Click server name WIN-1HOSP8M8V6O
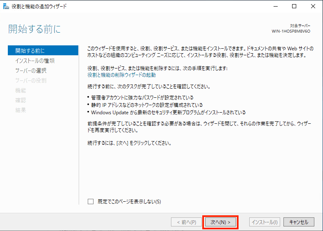The width and height of the screenshot is (323, 231). click(x=291, y=31)
